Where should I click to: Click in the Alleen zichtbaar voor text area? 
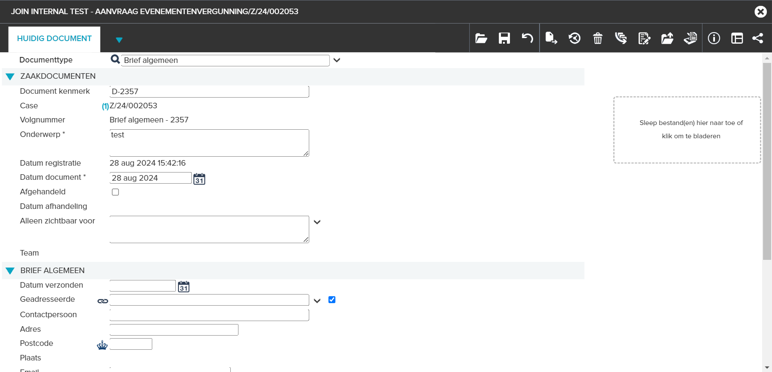coord(209,229)
